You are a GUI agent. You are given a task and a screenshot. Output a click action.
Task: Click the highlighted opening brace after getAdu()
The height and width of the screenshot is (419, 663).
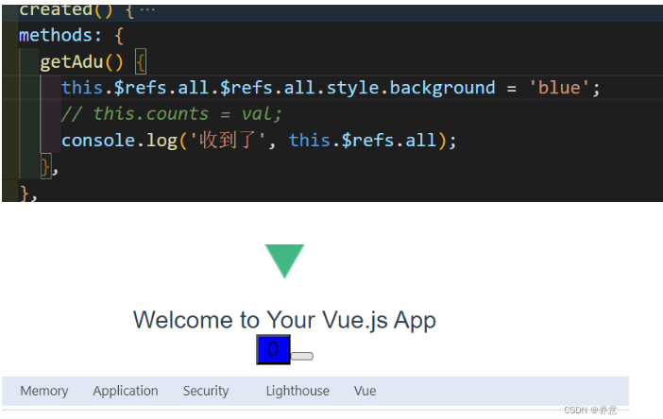pos(141,62)
